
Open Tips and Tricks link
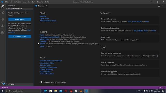pos(45,65)
